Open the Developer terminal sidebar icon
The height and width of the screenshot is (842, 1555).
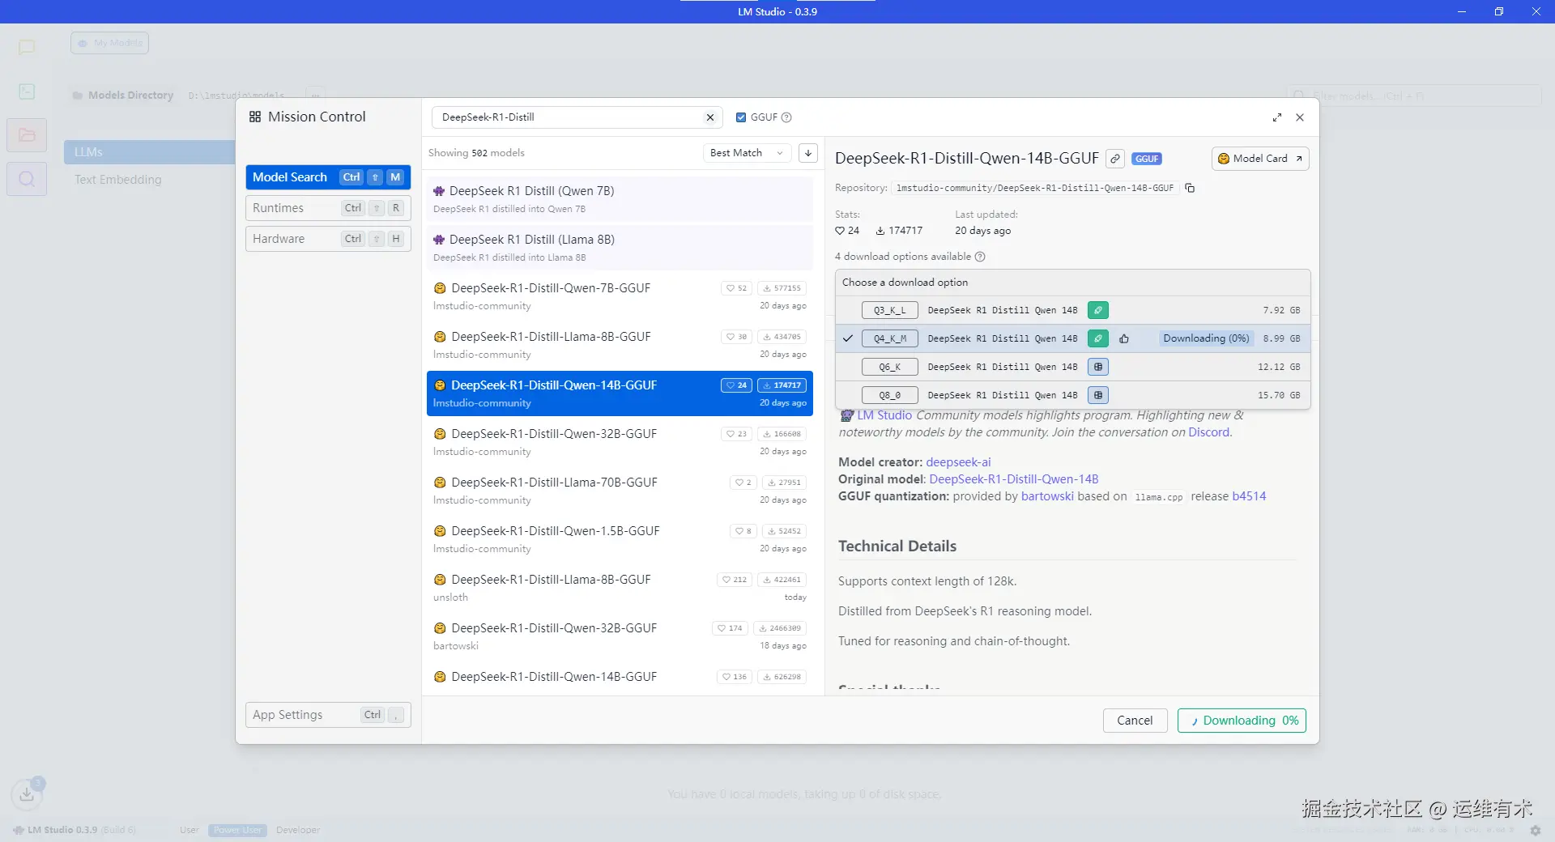pos(27,91)
